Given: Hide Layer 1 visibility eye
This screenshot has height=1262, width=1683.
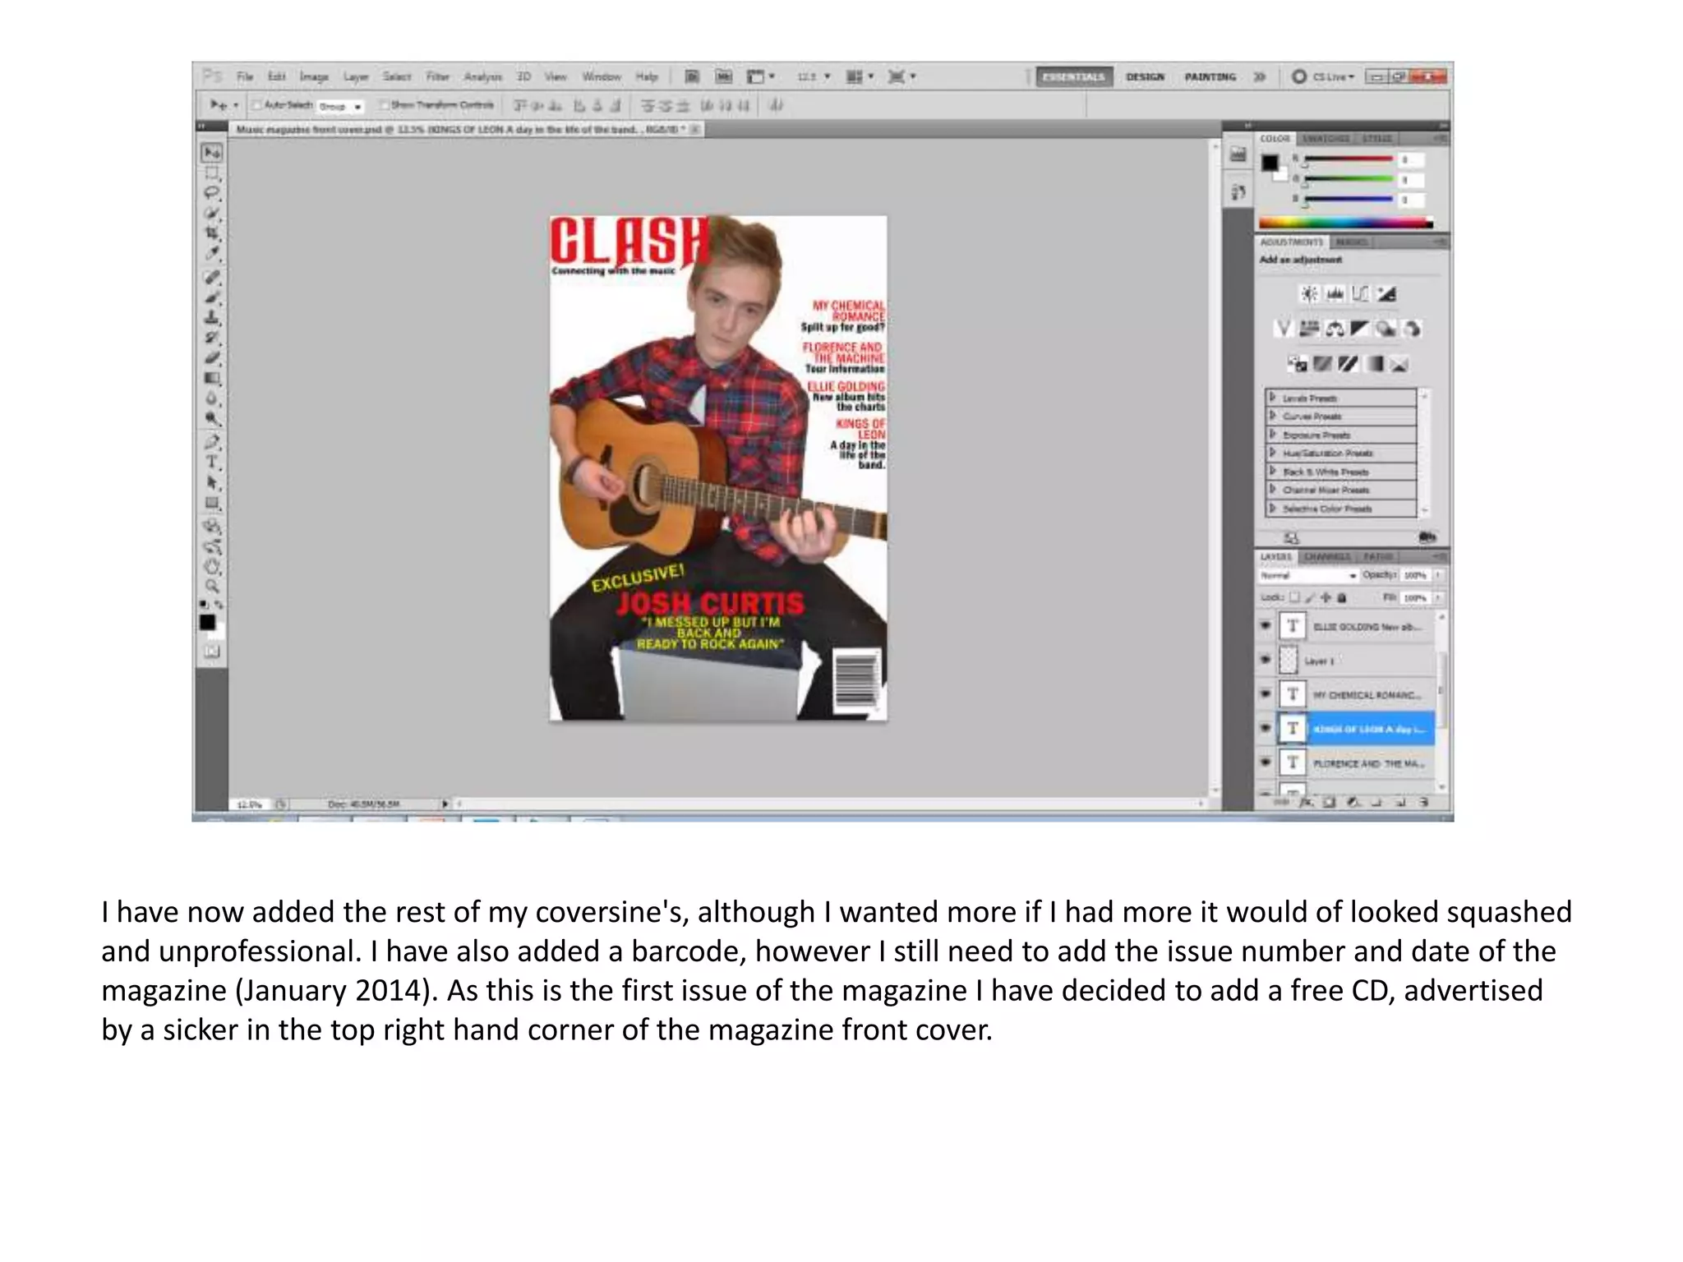Looking at the screenshot, I should pos(1266,660).
